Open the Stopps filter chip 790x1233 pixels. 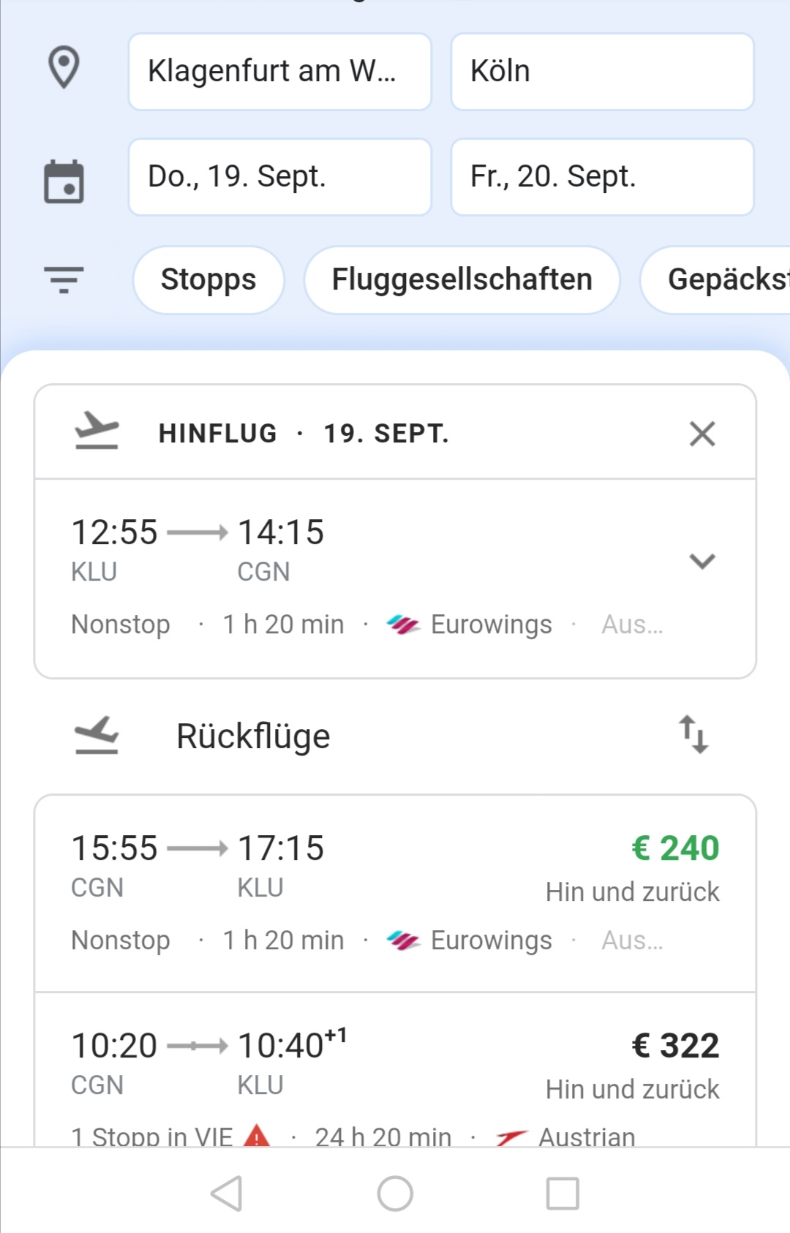pos(208,279)
